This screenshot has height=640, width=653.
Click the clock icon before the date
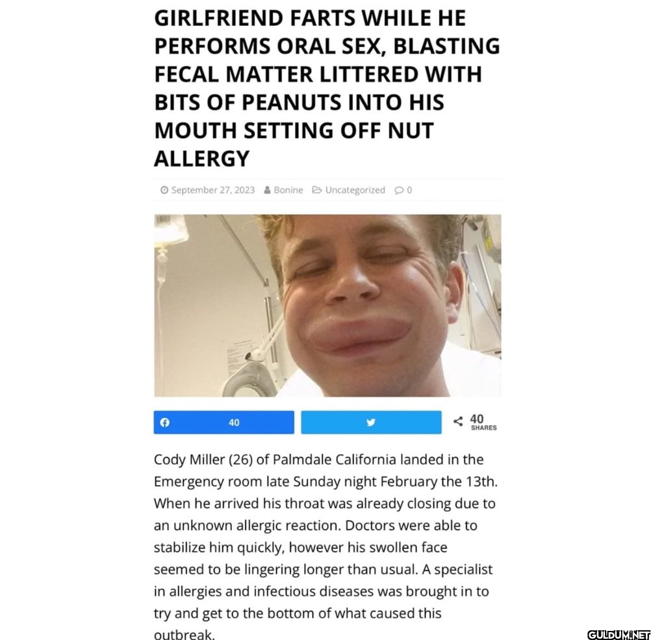pos(164,190)
